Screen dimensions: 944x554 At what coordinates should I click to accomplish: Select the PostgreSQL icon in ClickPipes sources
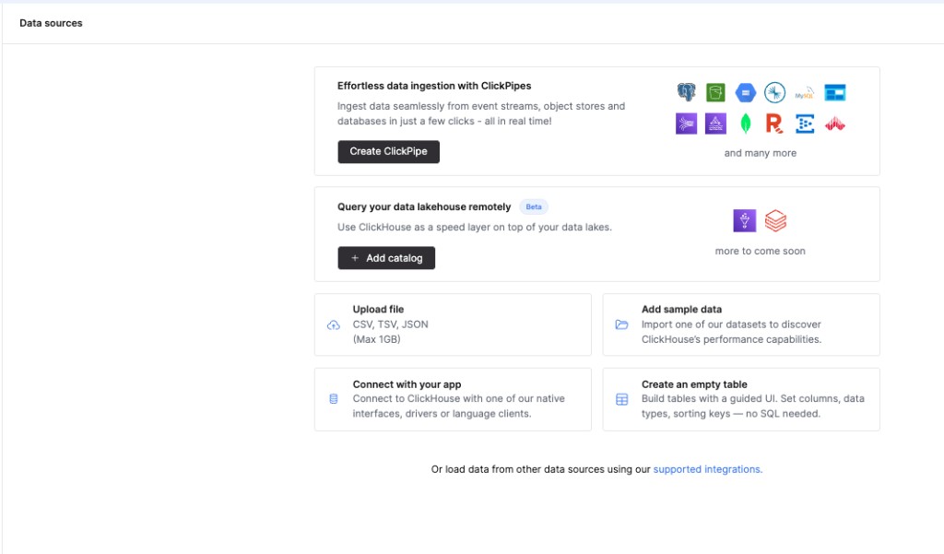[686, 91]
